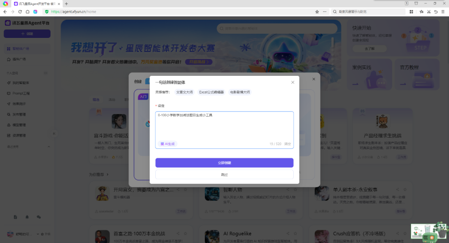The image size is (449, 243).
Task: Click the favorites star-list icon in toolbar
Action: coord(421,12)
